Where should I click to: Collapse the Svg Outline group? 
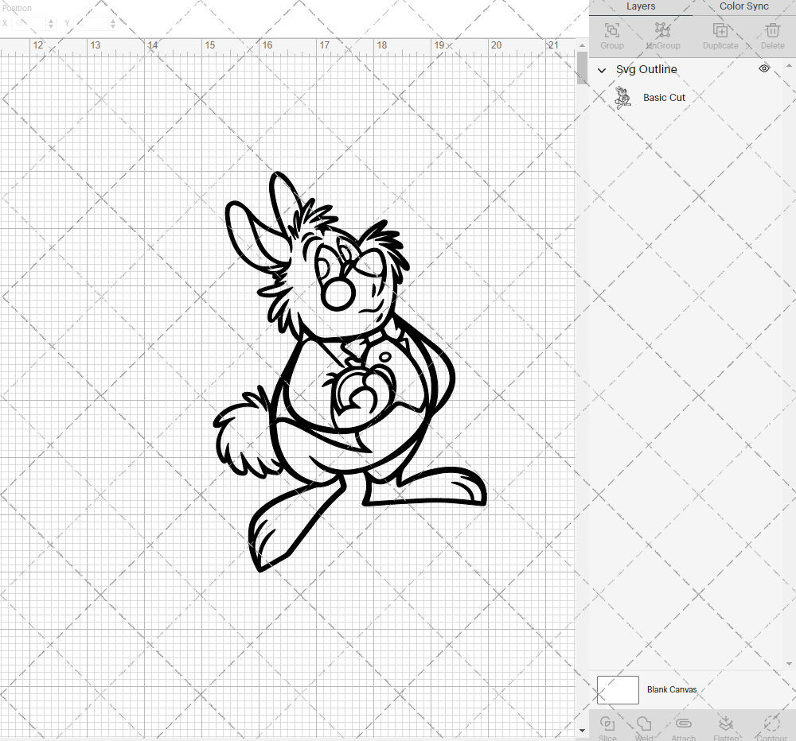click(x=602, y=70)
